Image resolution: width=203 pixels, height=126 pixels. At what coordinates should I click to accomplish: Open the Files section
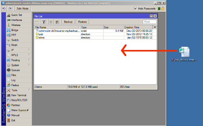[x=19, y=75]
